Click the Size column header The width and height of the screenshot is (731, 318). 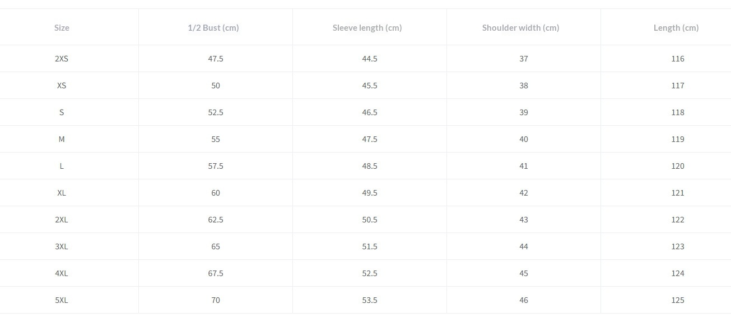62,27
